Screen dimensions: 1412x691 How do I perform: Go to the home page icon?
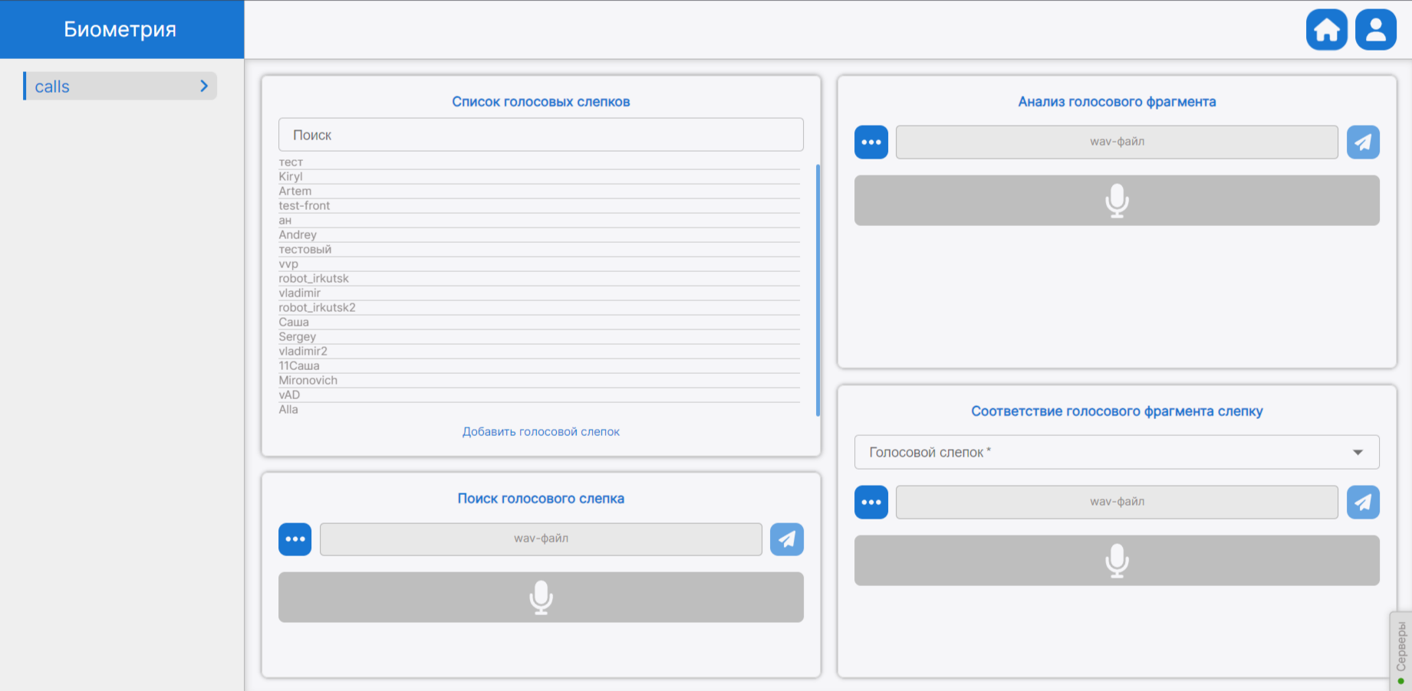click(x=1326, y=30)
